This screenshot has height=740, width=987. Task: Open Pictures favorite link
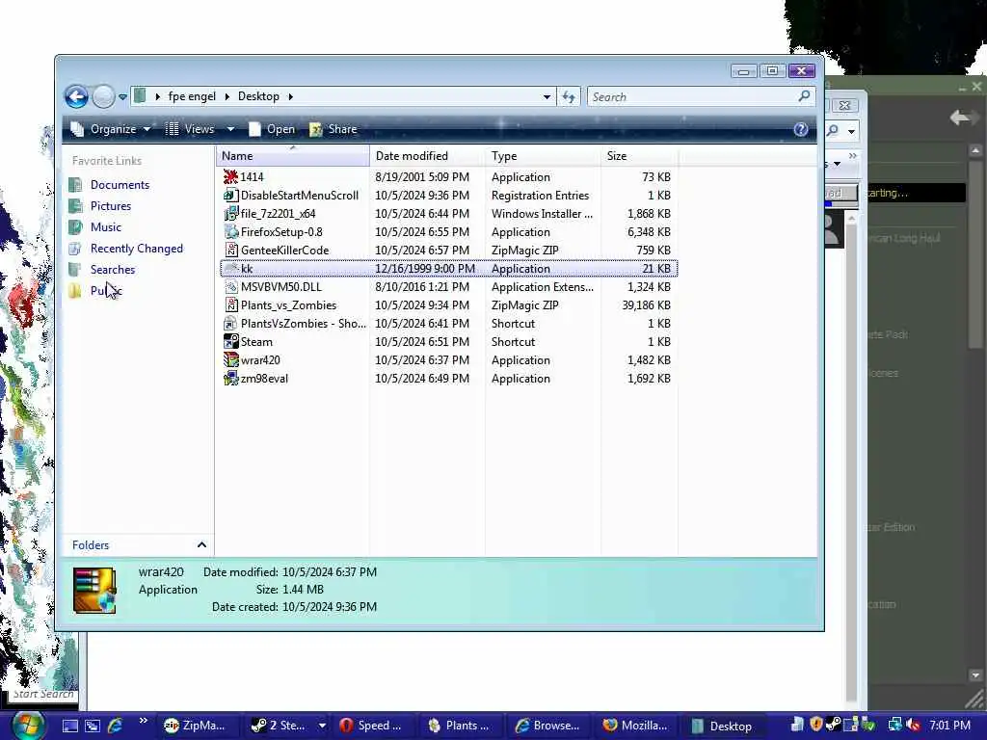(110, 206)
